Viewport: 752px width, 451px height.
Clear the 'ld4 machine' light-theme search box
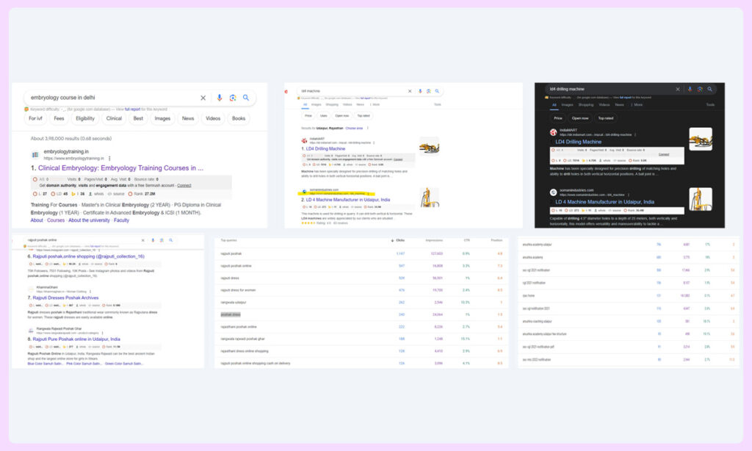410,91
